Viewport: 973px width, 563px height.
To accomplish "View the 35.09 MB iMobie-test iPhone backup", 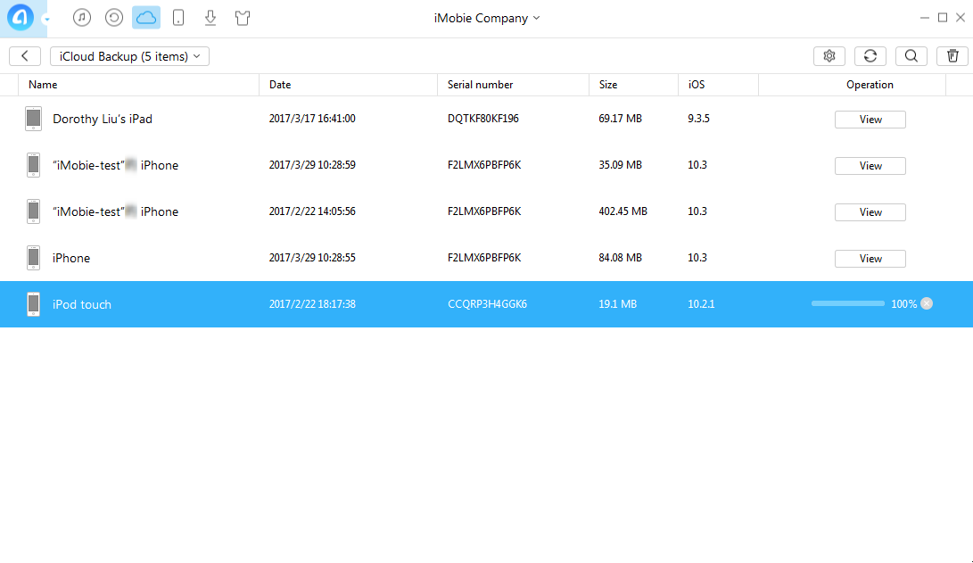I will [x=870, y=166].
